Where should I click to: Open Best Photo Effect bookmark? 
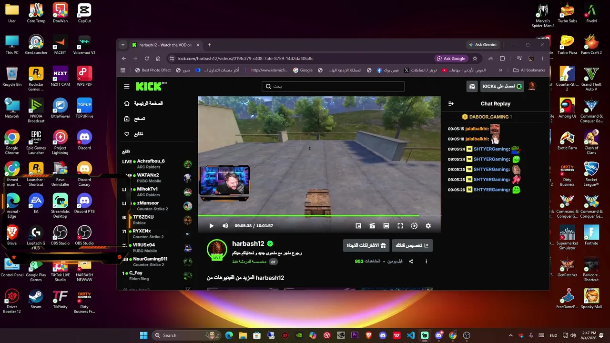click(152, 70)
